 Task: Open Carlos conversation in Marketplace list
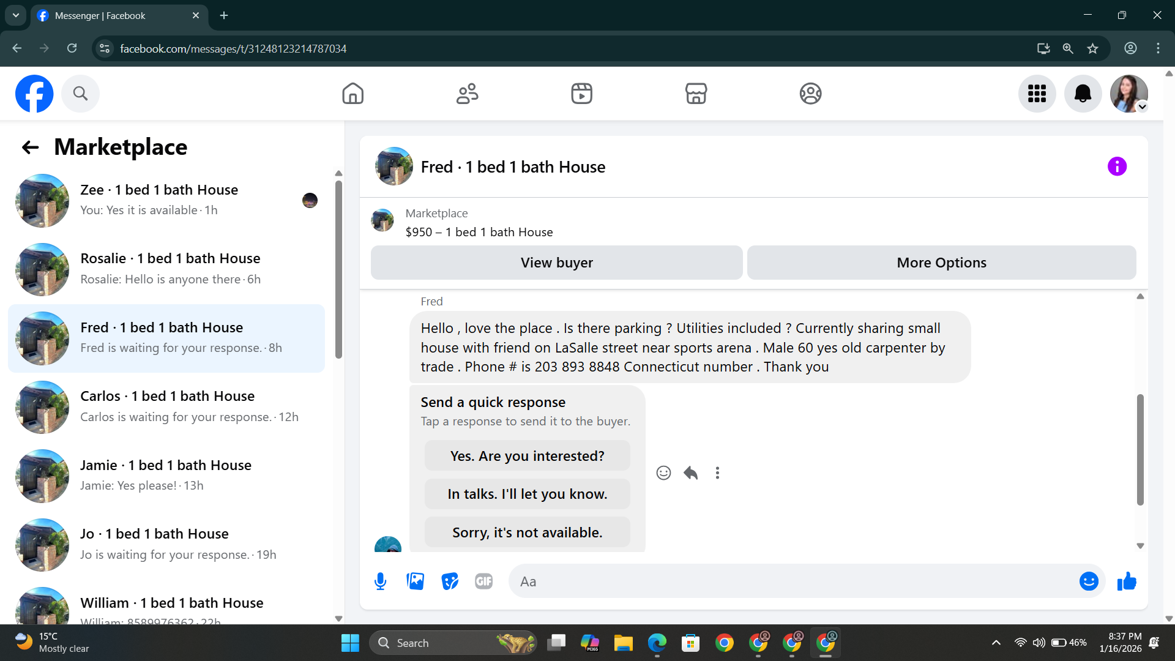click(x=166, y=406)
